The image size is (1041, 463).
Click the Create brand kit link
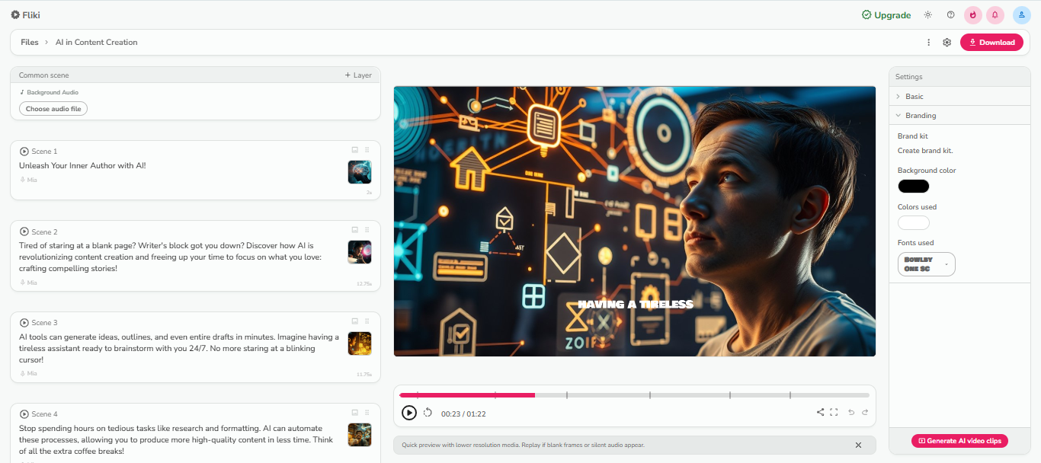pos(925,151)
